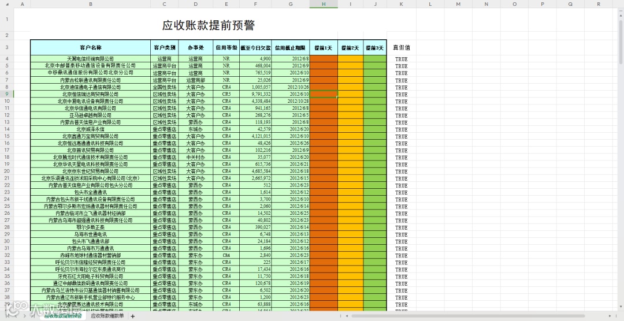Select cell 包头市全通通讯

tap(90, 192)
